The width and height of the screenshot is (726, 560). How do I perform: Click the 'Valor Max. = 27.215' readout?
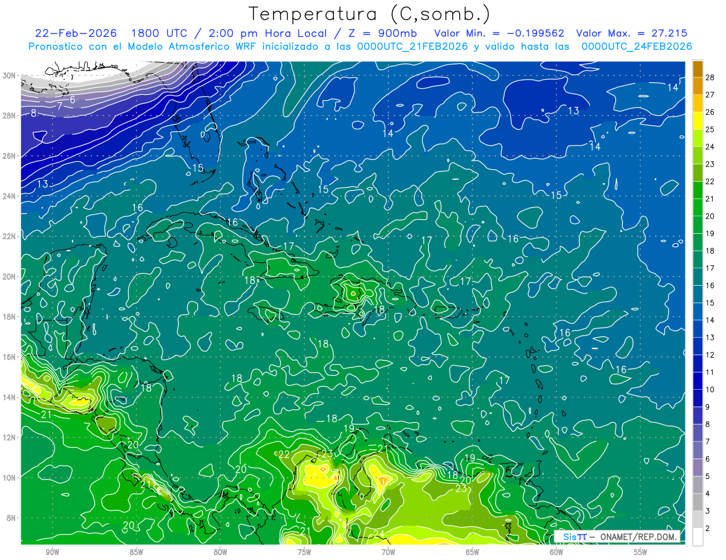tap(632, 34)
